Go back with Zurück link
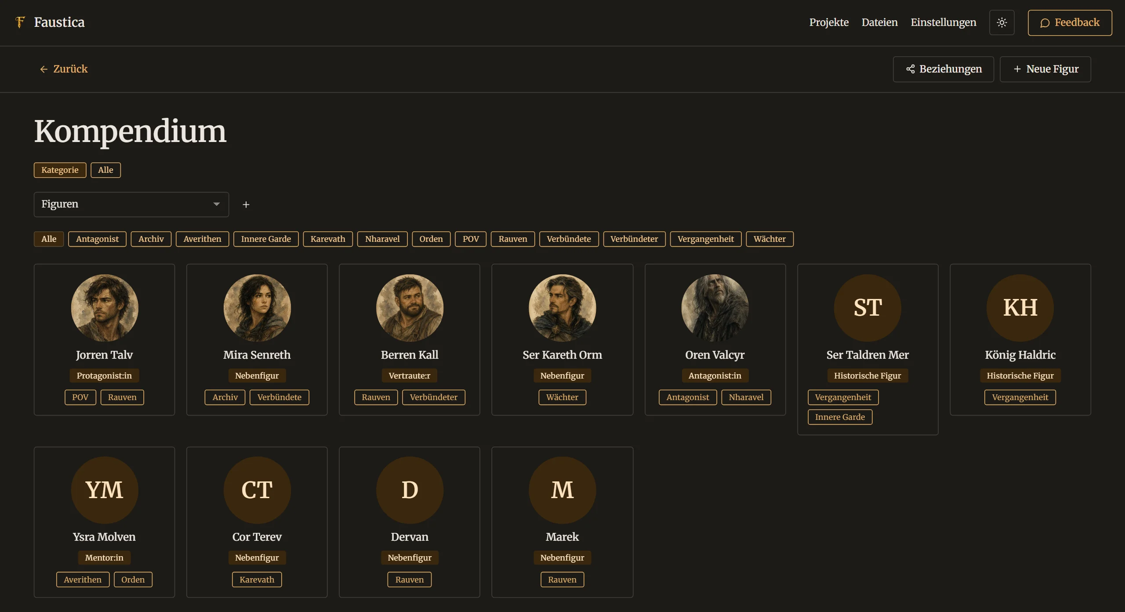 tap(64, 69)
